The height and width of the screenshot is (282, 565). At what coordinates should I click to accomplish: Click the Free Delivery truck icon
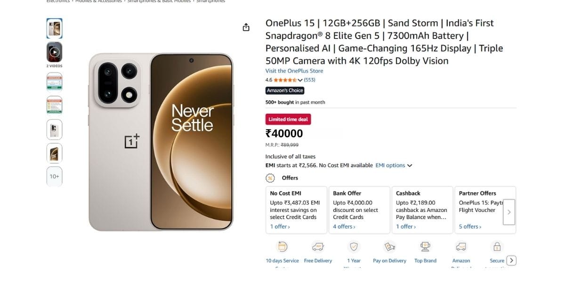point(318,246)
